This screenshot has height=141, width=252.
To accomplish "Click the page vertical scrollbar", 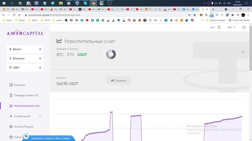I will 250,48.
